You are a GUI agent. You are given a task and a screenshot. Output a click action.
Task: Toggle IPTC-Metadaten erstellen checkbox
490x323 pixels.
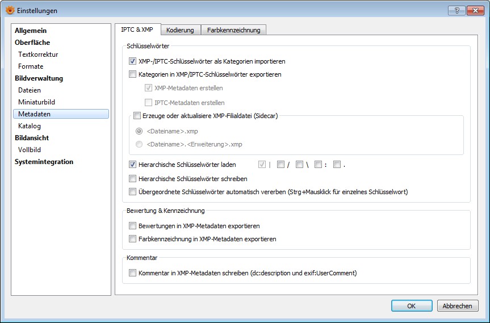coord(148,102)
